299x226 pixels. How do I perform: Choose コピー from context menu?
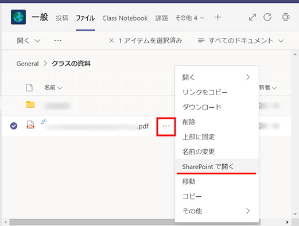coord(217,196)
